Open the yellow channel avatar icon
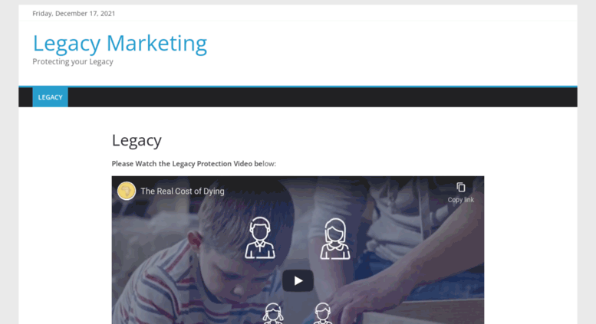The width and height of the screenshot is (596, 324). (127, 191)
